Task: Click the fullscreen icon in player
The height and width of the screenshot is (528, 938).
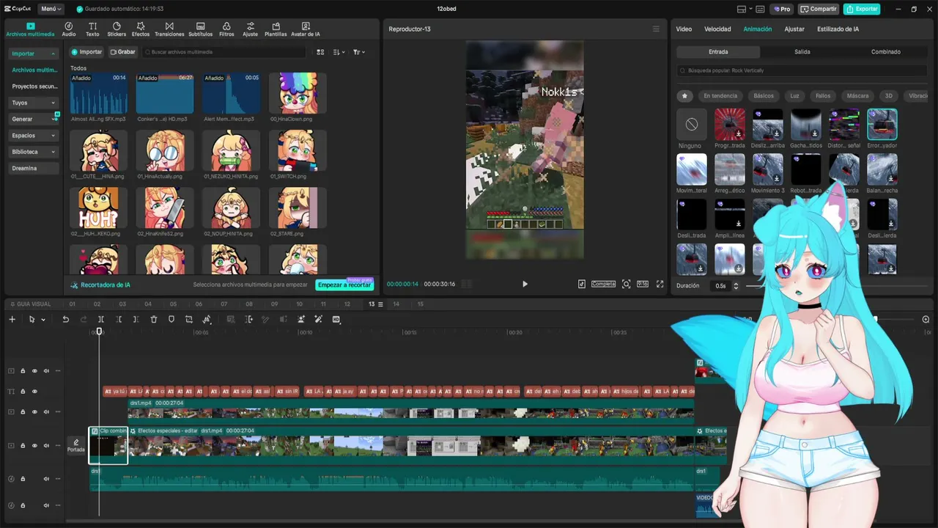Action: (x=660, y=284)
